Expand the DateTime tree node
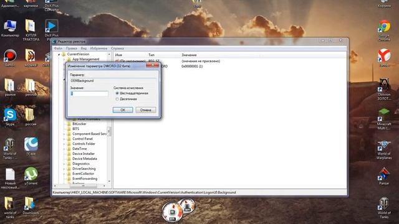Screen dimensions: 399x224 pos(64,149)
